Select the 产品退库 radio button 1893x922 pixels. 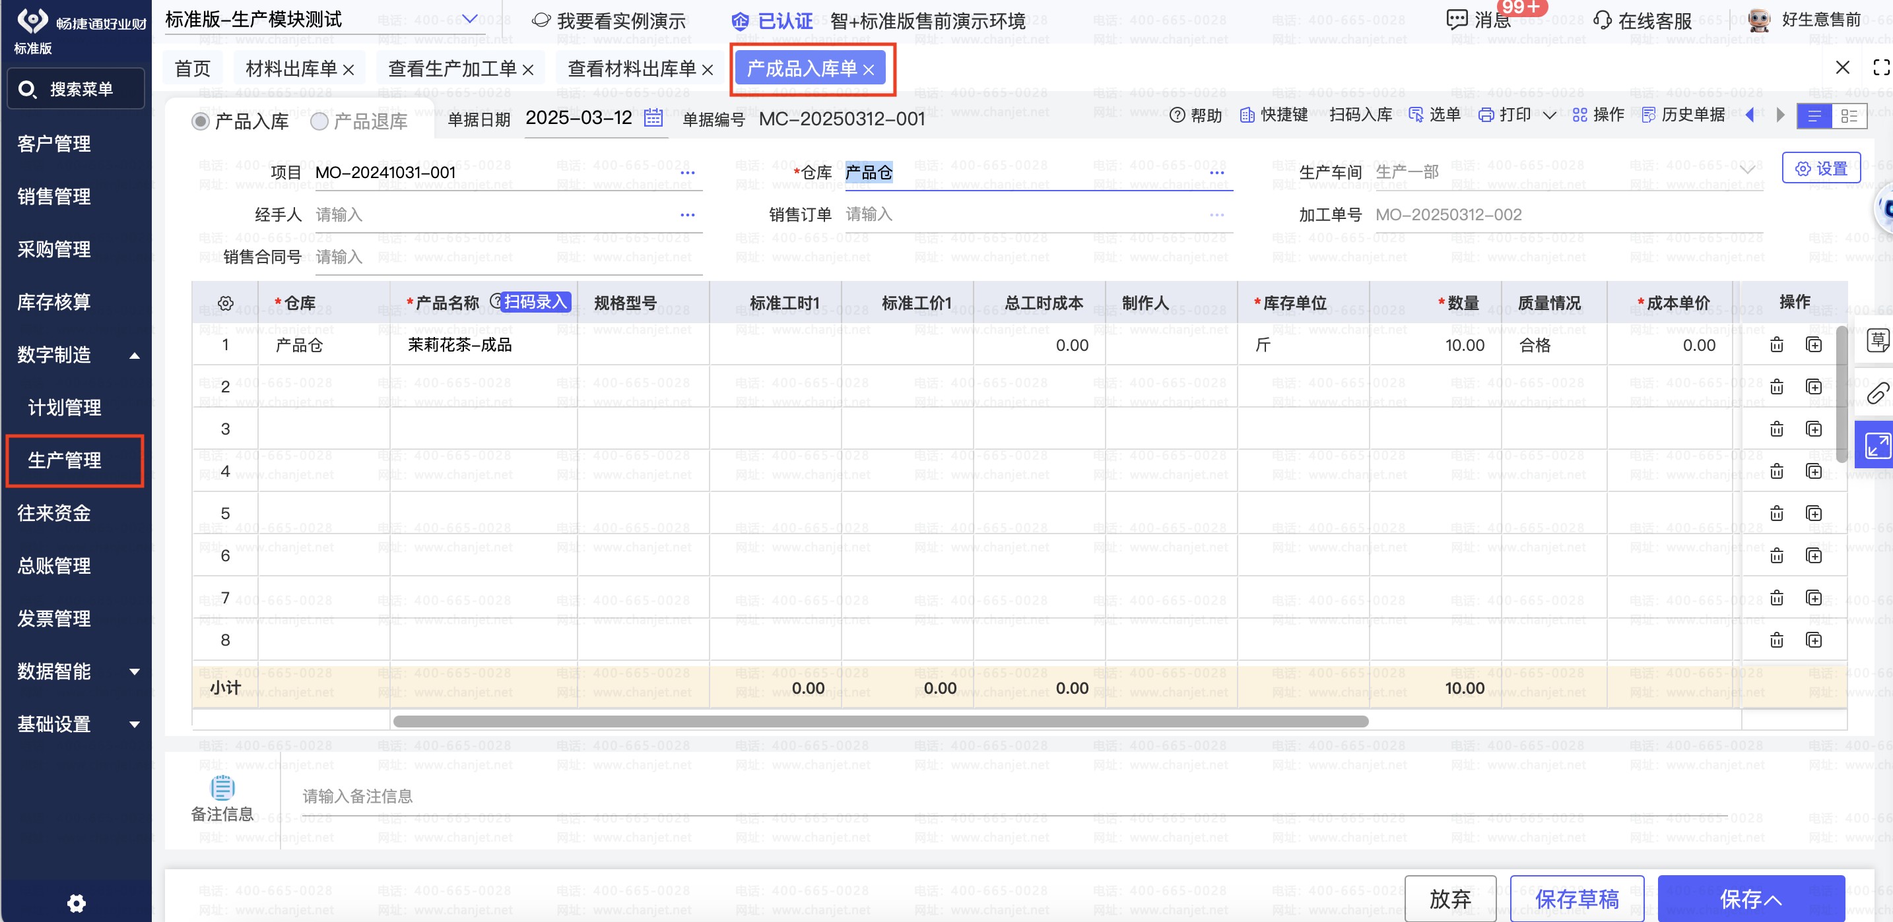pyautogui.click(x=319, y=121)
